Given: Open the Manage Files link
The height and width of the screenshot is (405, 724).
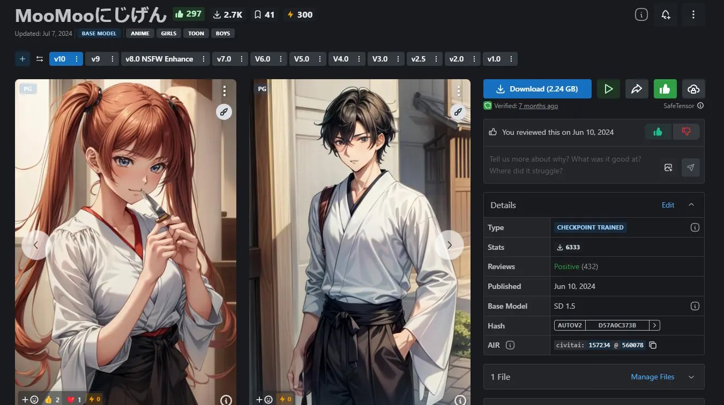Looking at the screenshot, I should (x=652, y=377).
